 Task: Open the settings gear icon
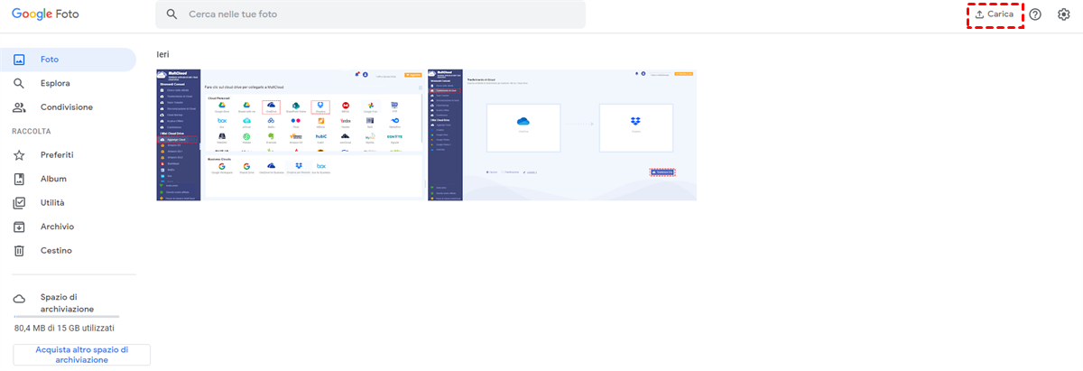(1063, 14)
